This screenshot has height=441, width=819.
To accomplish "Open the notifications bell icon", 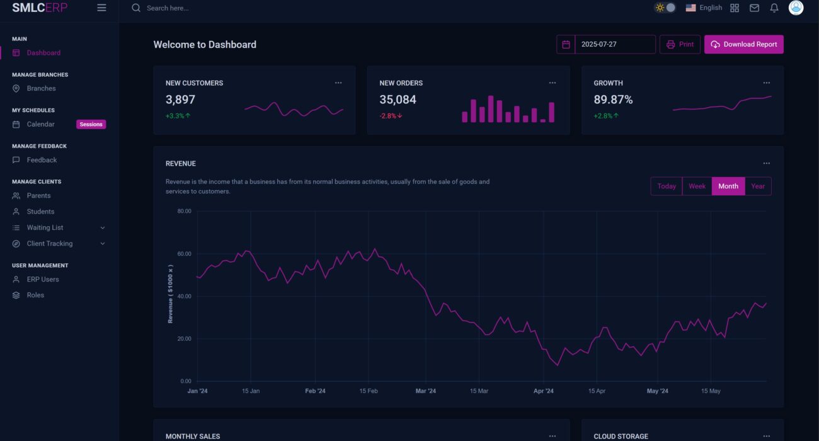I will (x=774, y=8).
